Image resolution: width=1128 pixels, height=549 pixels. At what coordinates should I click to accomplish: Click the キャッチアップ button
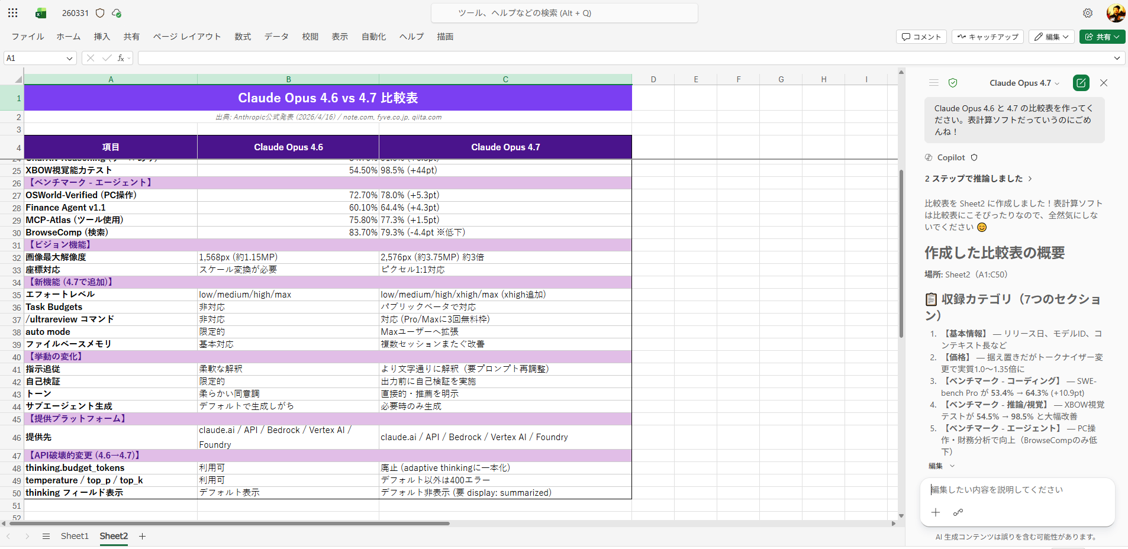pyautogui.click(x=987, y=37)
